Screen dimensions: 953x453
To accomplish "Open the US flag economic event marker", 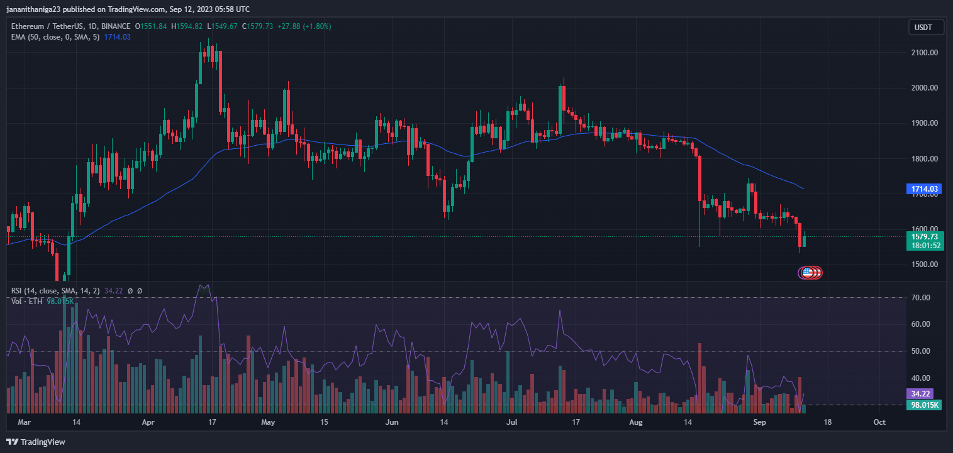I will 806,273.
